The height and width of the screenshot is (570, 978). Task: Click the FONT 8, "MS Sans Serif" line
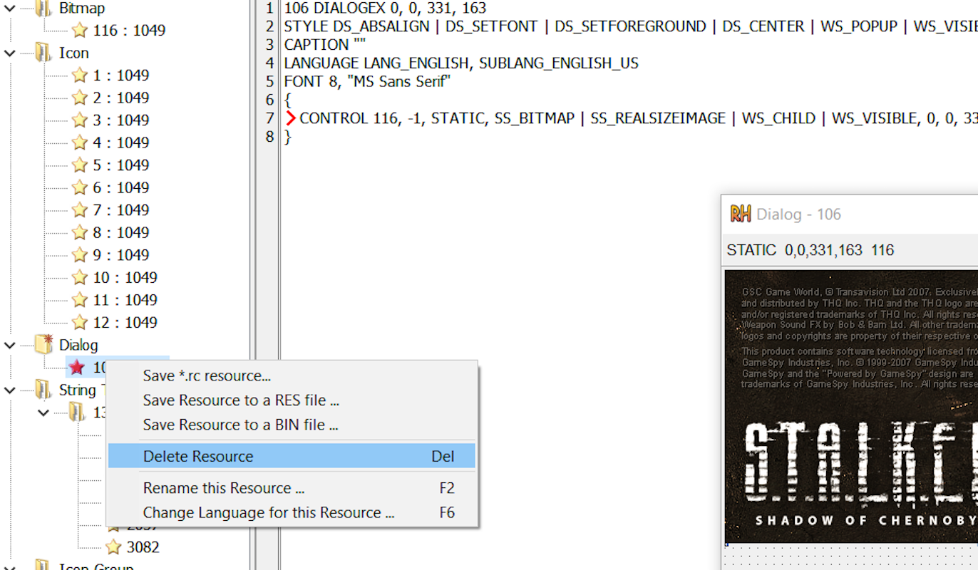367,81
